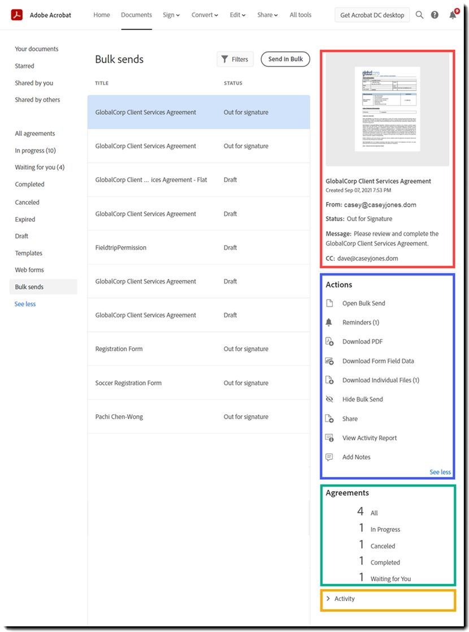Collapse sidebar with See less link
Viewport: 469px width, 632px height.
coord(25,304)
